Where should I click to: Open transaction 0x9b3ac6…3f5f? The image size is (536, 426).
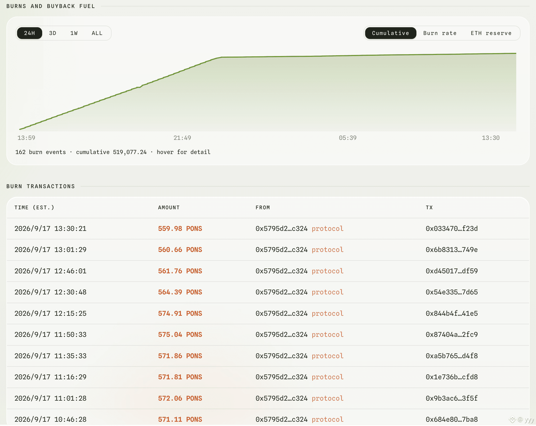(x=452, y=398)
